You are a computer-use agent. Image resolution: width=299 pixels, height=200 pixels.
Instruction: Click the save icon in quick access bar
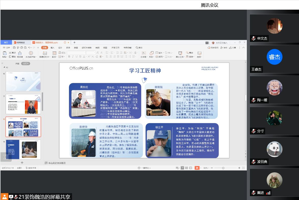click(14, 48)
